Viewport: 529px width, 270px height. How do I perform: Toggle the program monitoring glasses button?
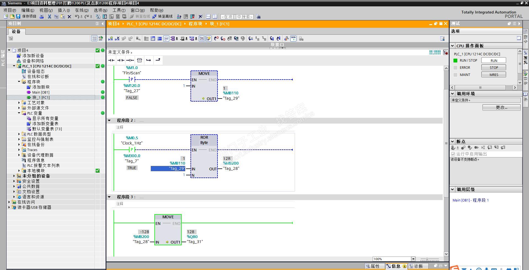click(x=293, y=39)
